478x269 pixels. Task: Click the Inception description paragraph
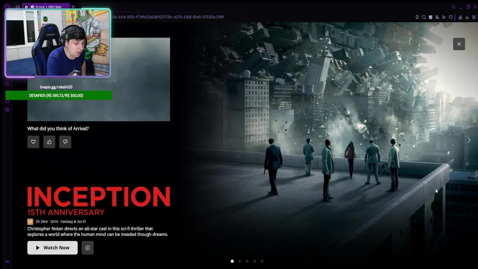coord(98,232)
